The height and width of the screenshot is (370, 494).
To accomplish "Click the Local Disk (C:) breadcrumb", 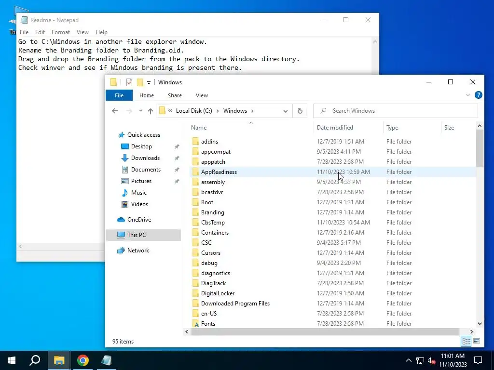I will 194,111.
